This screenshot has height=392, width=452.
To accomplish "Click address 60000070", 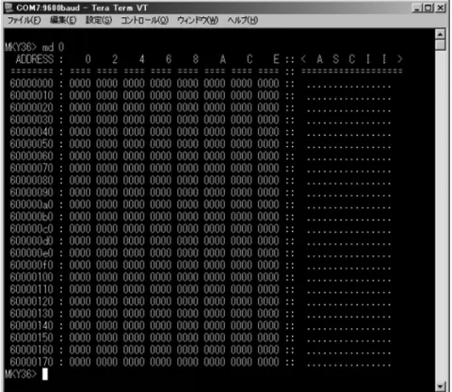I will coord(31,168).
